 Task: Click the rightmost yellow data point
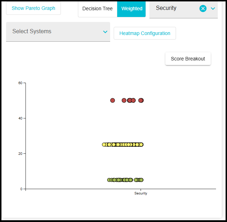[141, 145]
